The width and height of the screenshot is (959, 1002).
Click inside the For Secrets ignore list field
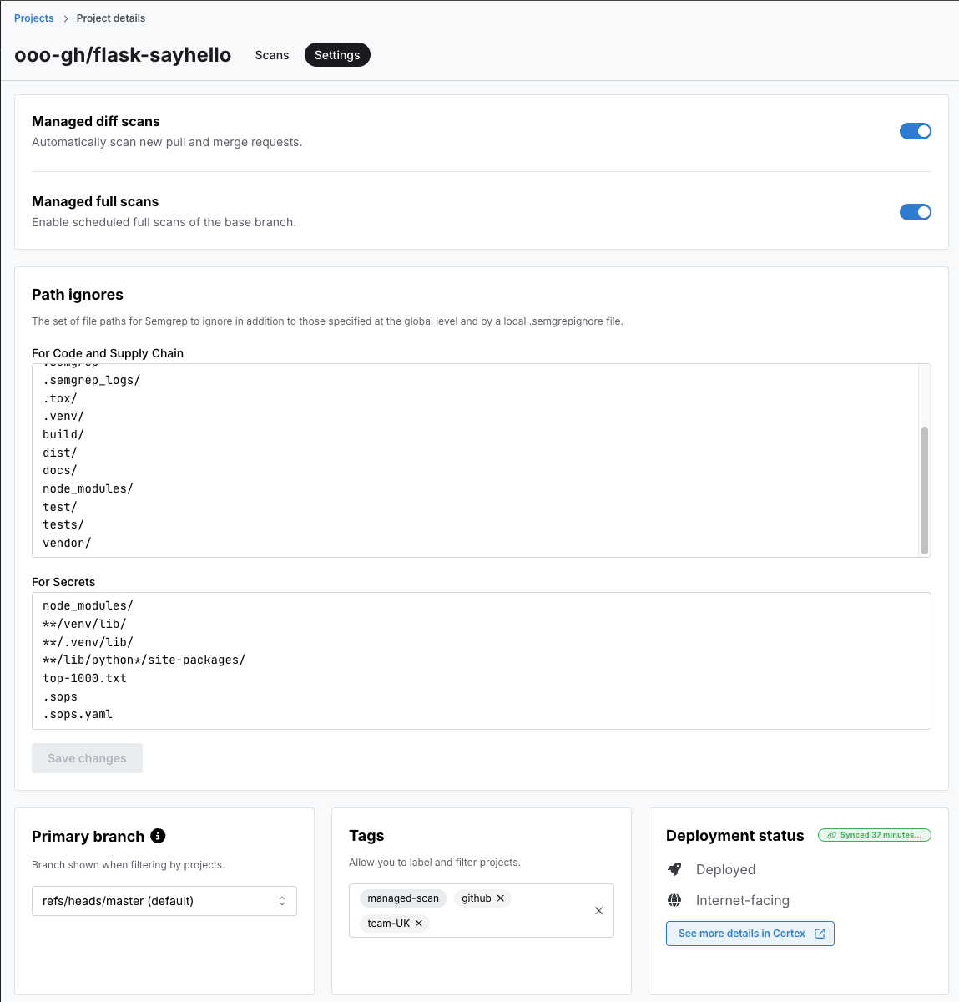481,660
